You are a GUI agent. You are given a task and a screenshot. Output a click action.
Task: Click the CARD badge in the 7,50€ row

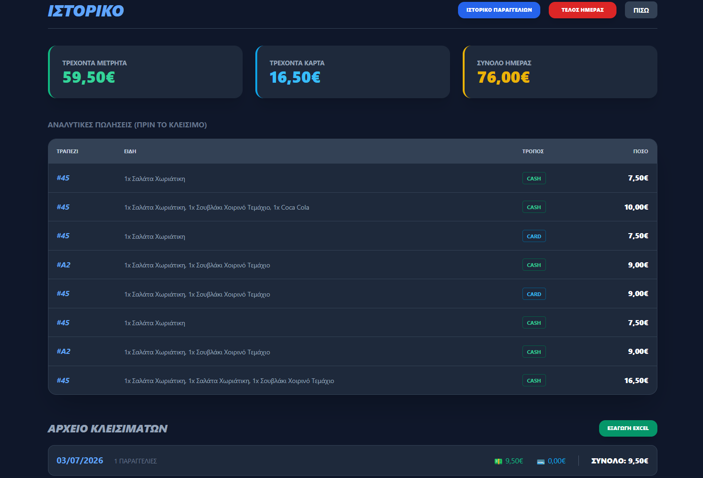click(534, 236)
